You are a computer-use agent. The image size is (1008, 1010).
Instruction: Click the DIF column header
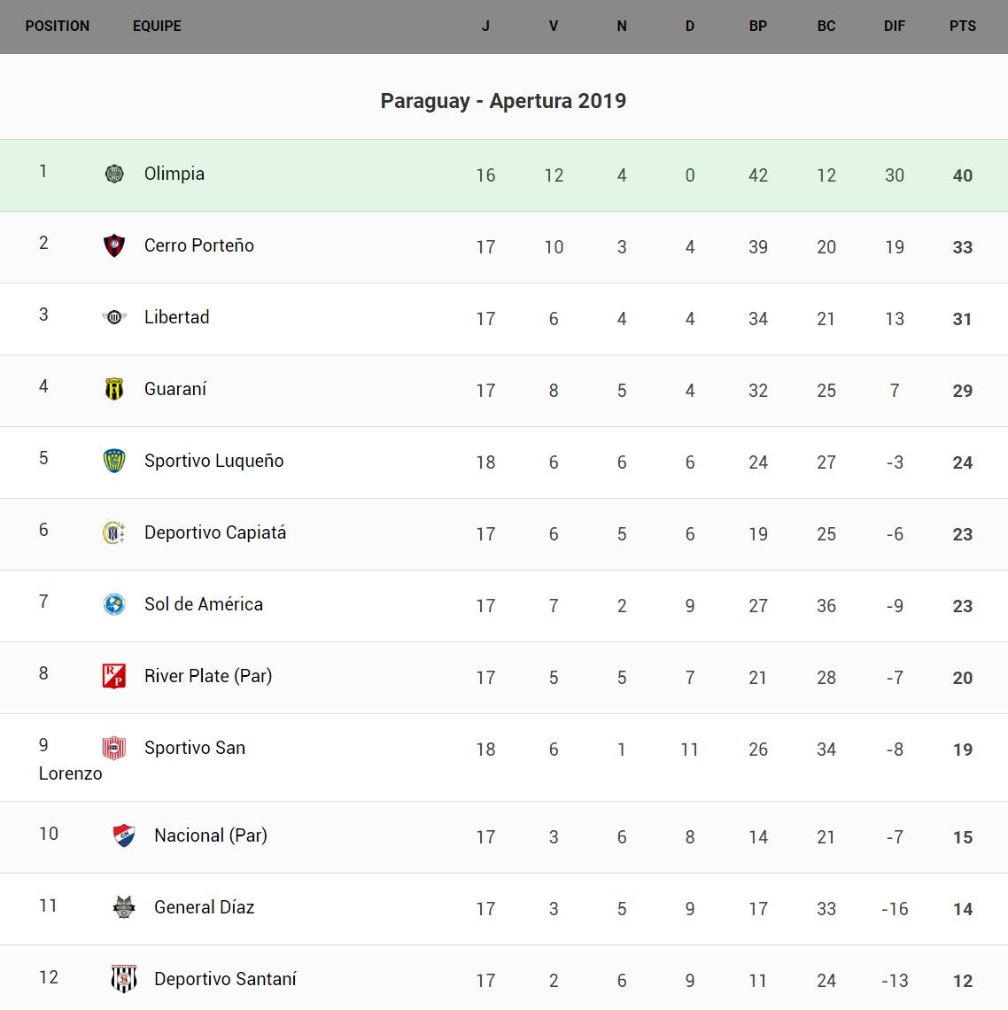click(x=895, y=27)
